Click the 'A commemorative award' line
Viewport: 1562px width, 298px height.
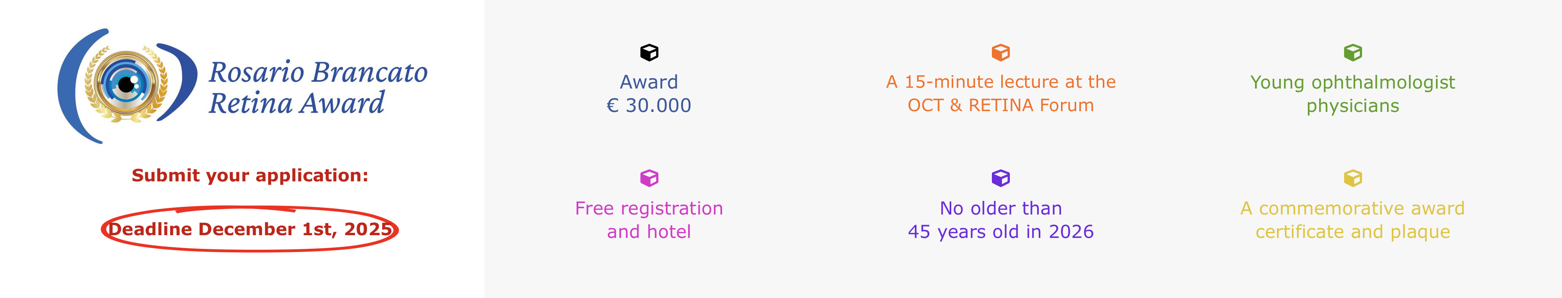(1353, 208)
